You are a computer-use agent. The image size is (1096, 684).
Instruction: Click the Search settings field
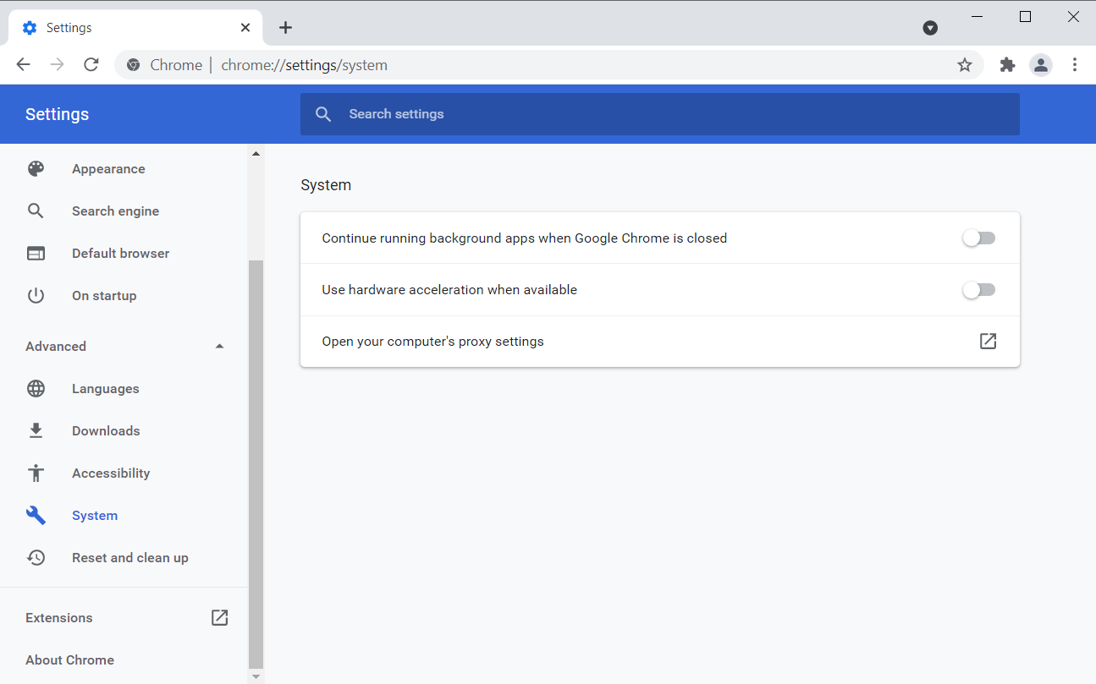(660, 114)
